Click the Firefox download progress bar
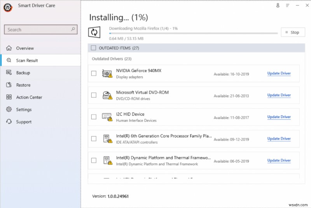 [x=193, y=33]
